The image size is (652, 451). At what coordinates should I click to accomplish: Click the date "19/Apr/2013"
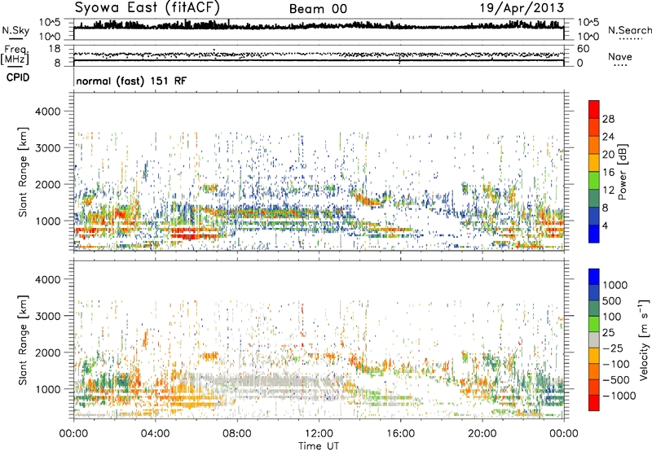tap(522, 8)
